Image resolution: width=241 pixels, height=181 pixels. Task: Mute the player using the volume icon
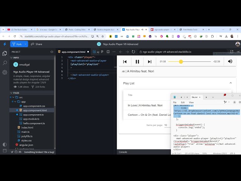point(230,61)
